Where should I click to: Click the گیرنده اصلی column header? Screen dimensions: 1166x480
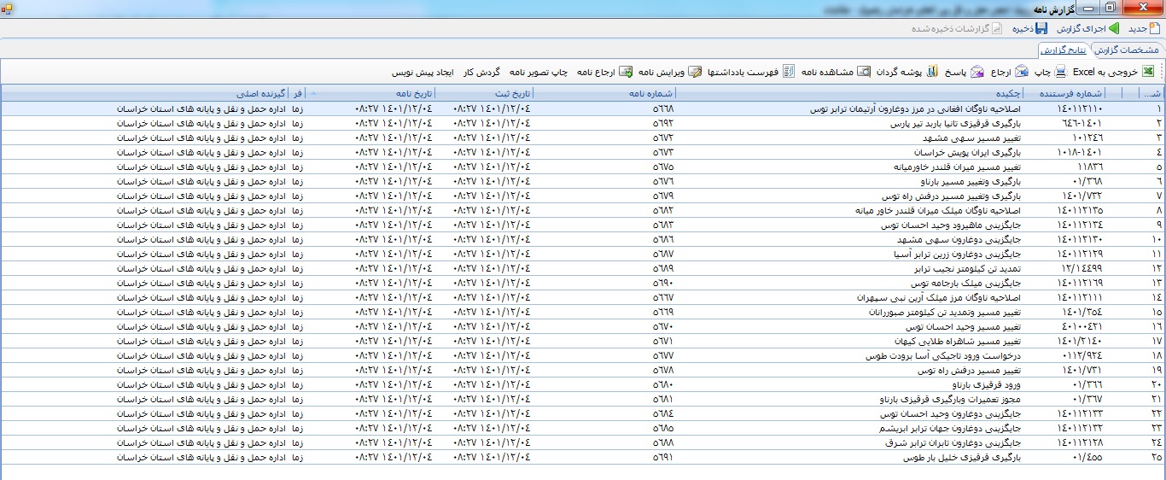coord(145,94)
